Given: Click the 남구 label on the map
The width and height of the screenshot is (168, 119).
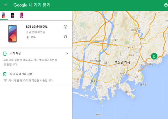Looking at the screenshot, I should pos(136,77).
